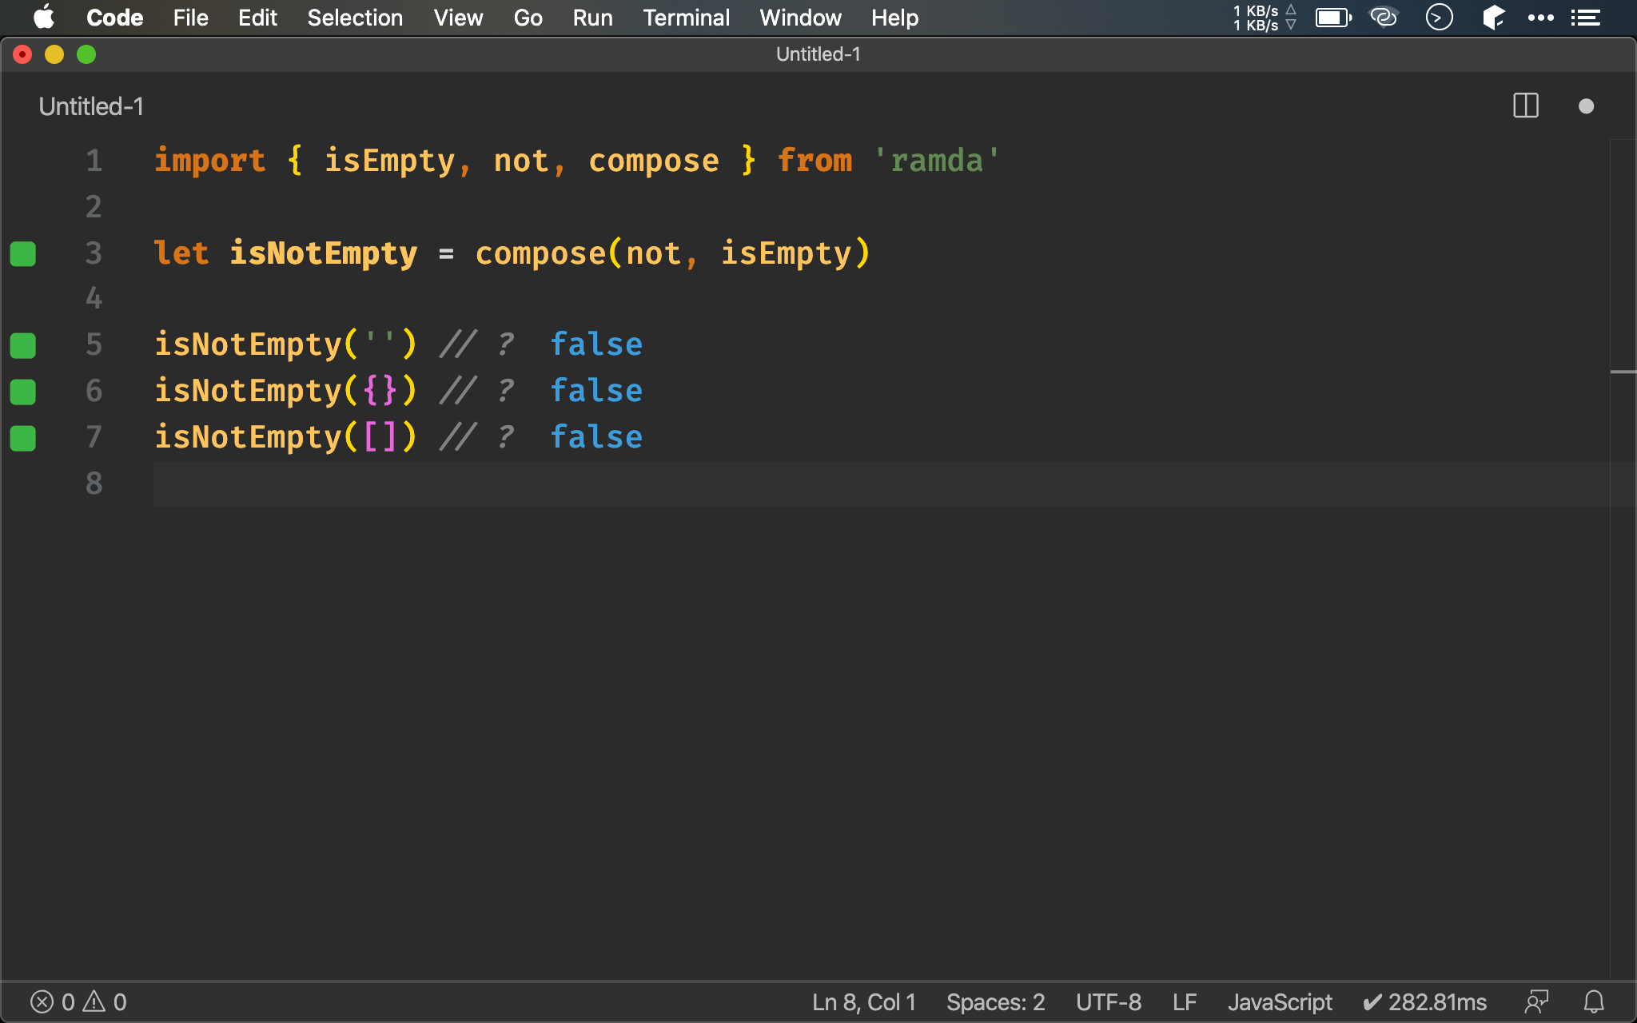Viewport: 1637px width, 1023px height.
Task: Click 'compose' call on line 3
Action: 540,253
